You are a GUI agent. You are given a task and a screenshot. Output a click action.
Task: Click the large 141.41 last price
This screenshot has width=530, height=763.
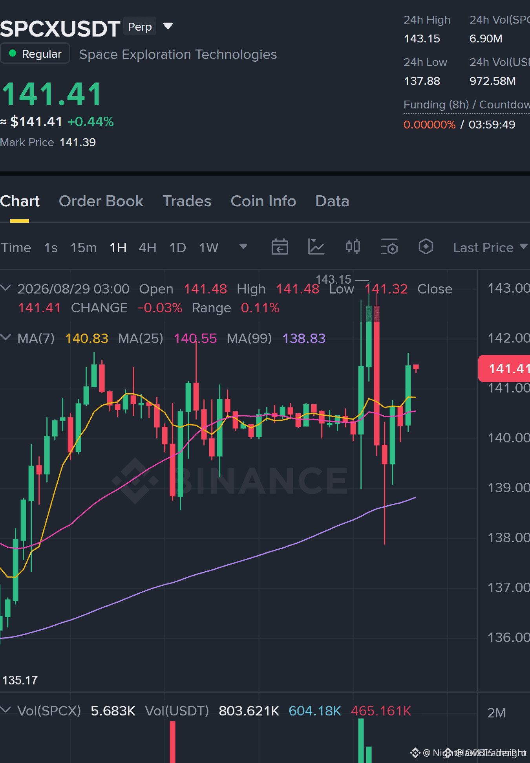coord(52,94)
